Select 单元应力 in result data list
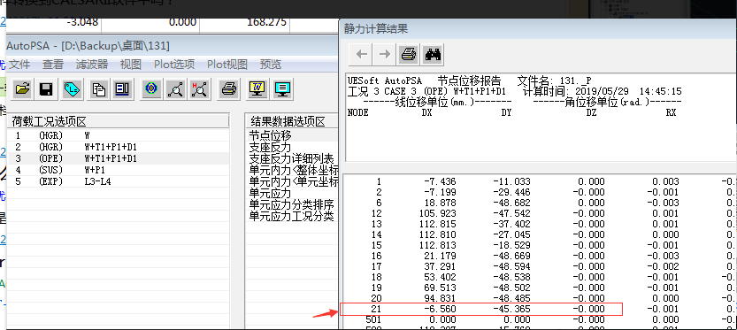Screen dimensions: 737x330 click(x=270, y=193)
